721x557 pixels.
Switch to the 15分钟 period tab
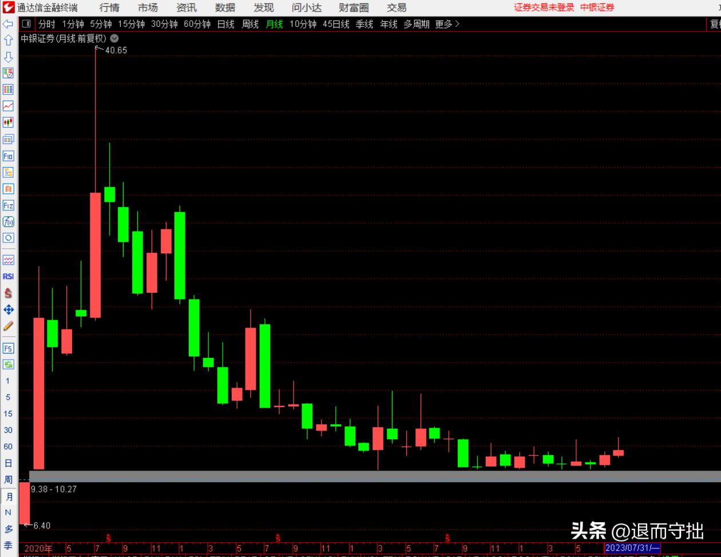[x=132, y=24]
